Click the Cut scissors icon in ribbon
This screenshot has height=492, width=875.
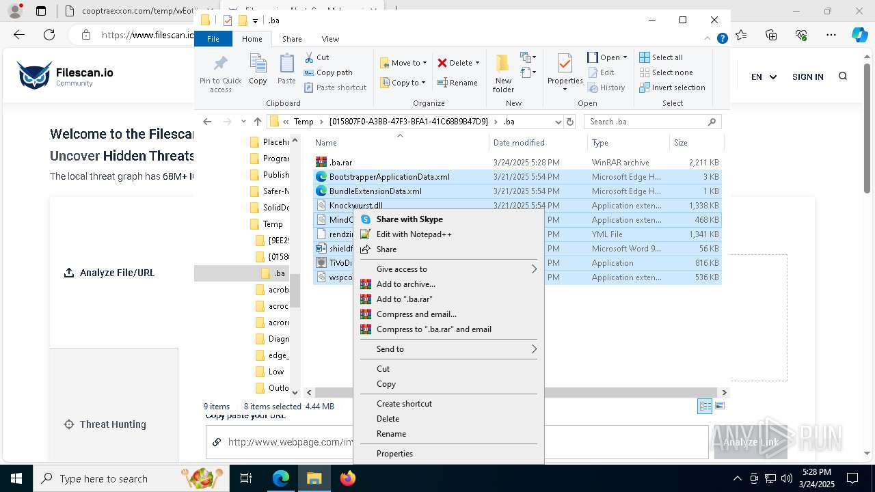coord(309,57)
